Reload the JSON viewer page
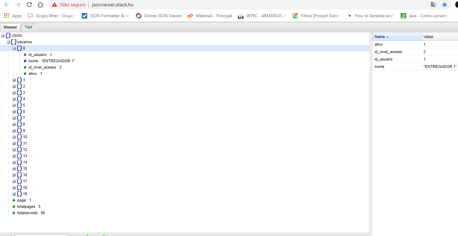The width and height of the screenshot is (458, 236). [x=29, y=5]
